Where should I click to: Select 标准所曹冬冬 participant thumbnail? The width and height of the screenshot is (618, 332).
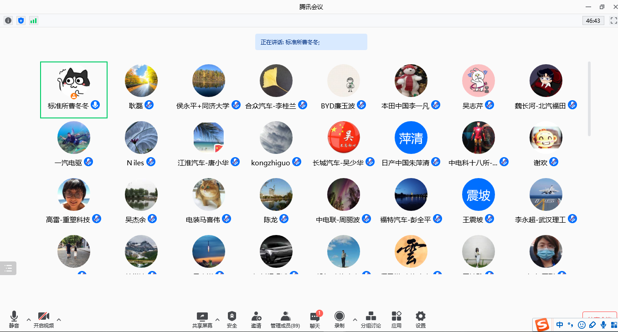(x=74, y=89)
